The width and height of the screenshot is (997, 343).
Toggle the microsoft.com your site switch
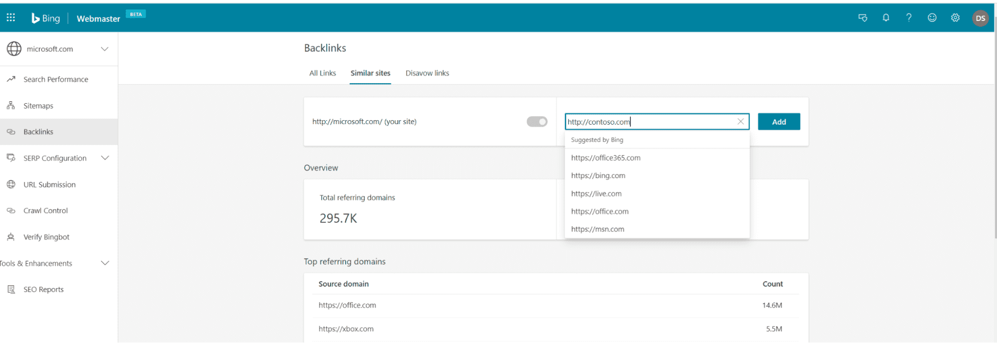coord(537,122)
